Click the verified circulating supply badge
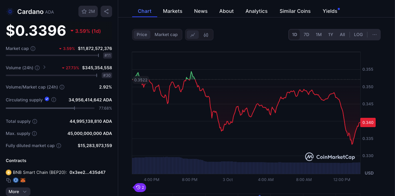395x196 pixels. point(47,99)
